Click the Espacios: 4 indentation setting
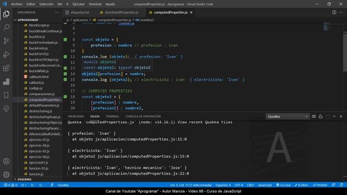 [x=223, y=185]
